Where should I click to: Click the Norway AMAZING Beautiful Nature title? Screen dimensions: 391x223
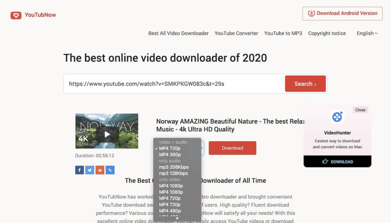click(x=231, y=125)
